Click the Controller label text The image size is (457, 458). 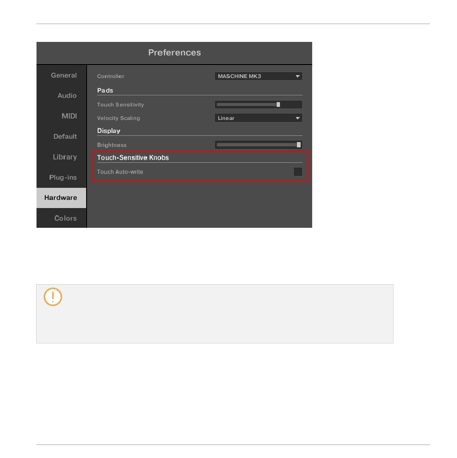110,77
